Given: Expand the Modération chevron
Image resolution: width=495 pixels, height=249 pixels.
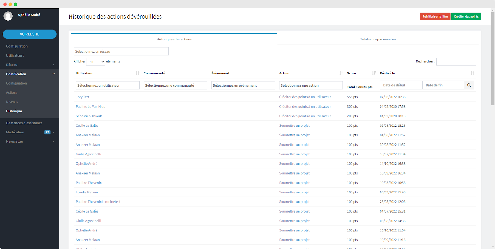Looking at the screenshot, I should [54, 132].
